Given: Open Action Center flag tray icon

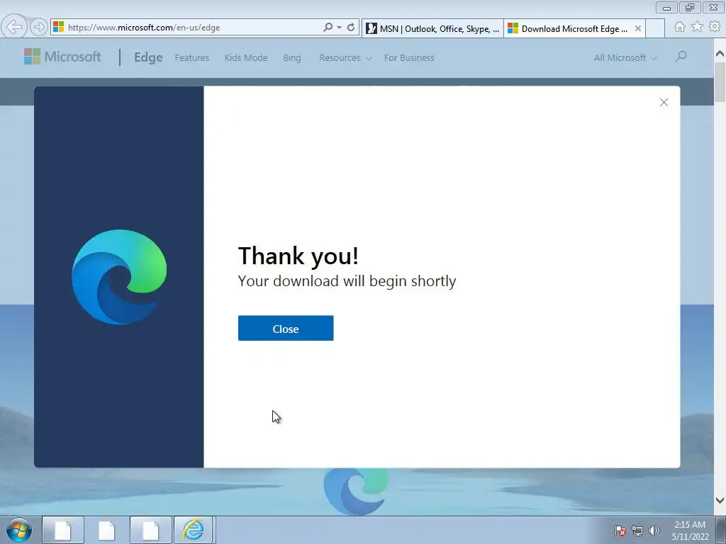Looking at the screenshot, I should pyautogui.click(x=620, y=531).
